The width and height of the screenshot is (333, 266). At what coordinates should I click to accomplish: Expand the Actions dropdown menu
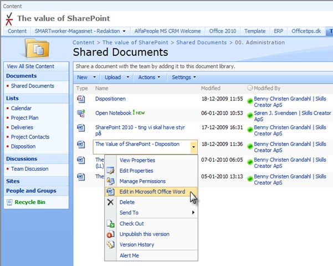coord(149,78)
